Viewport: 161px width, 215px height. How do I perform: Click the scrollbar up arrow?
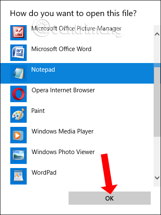point(157,34)
